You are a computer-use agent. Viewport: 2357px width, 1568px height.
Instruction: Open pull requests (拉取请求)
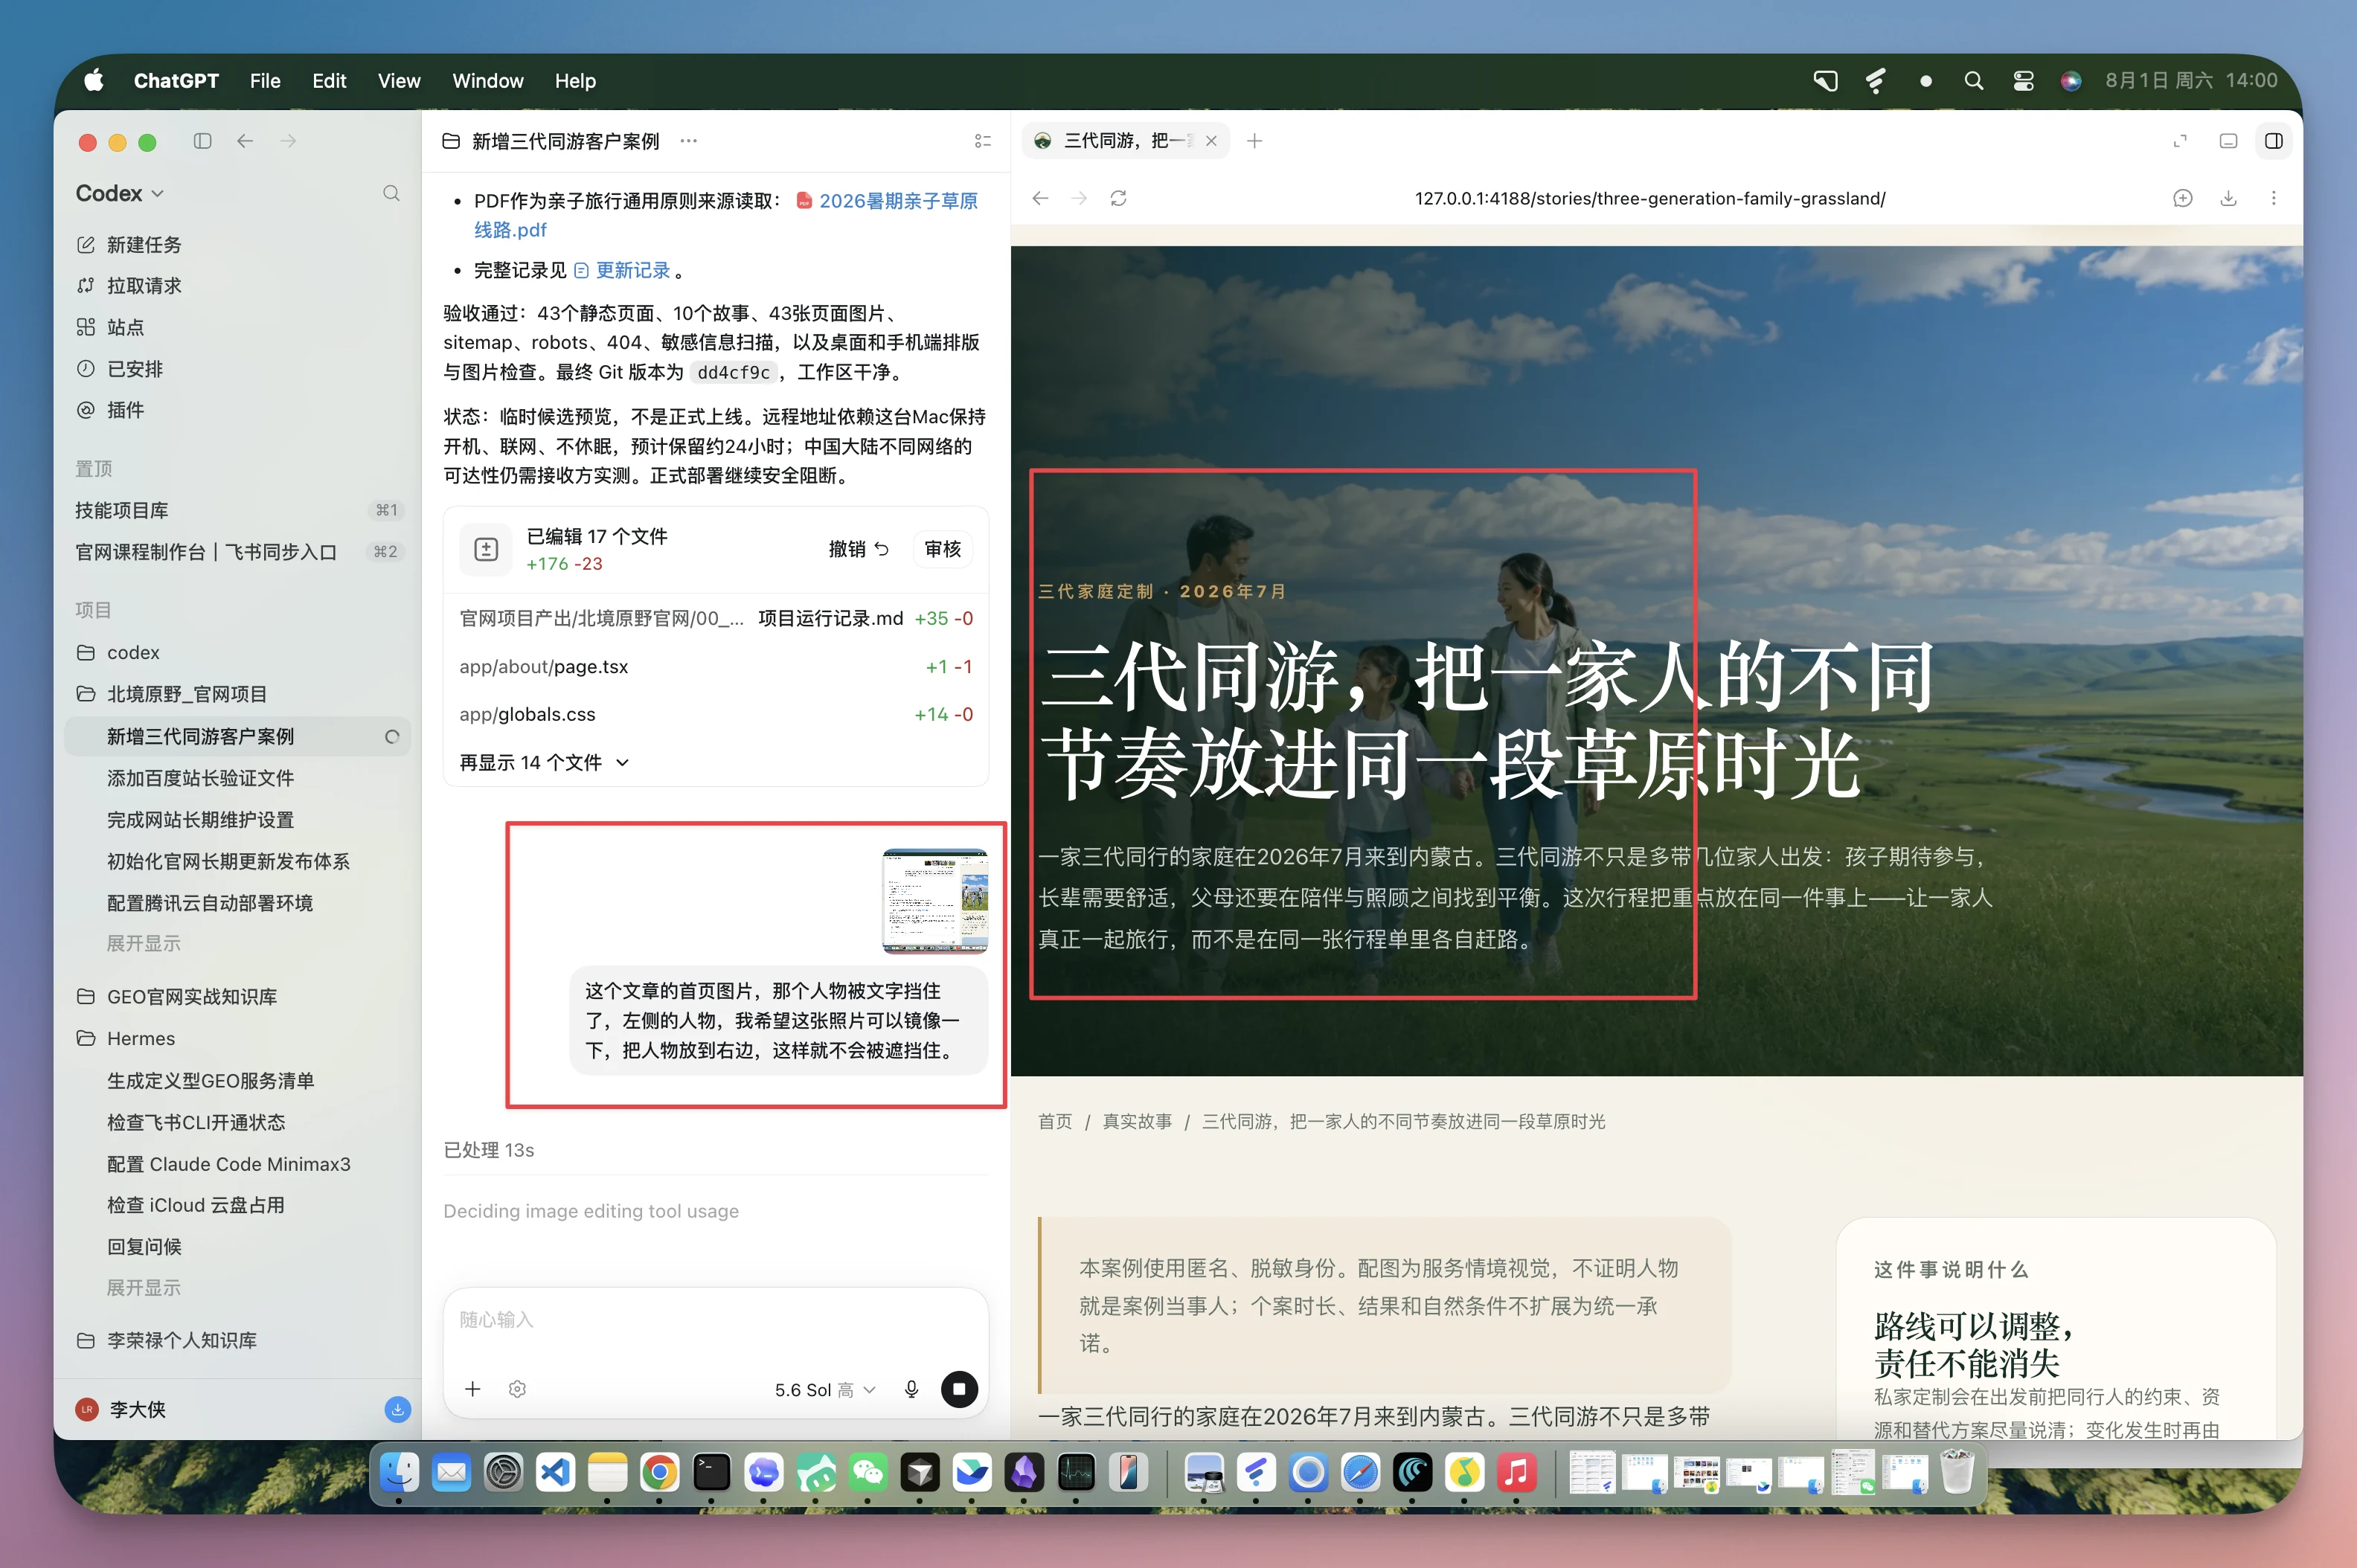(130, 286)
